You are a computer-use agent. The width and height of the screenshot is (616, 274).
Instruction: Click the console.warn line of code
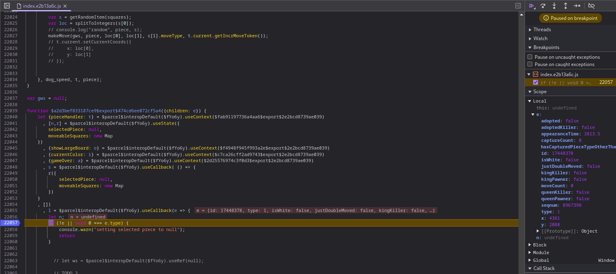122,229
